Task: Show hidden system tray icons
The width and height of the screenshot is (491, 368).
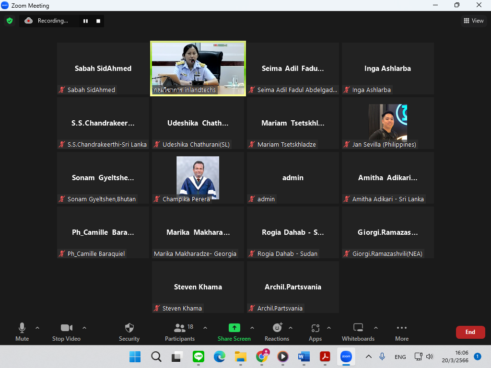Action: [369, 356]
